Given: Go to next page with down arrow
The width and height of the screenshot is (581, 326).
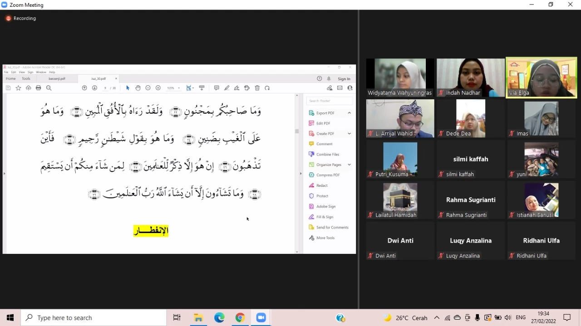Looking at the screenshot, I should tap(94, 88).
